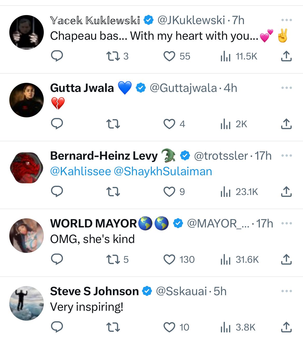This screenshot has width=303, height=344.
Task: Reply to Steve S Johnson's "Very inspiring!" tweet
Action: point(57,327)
